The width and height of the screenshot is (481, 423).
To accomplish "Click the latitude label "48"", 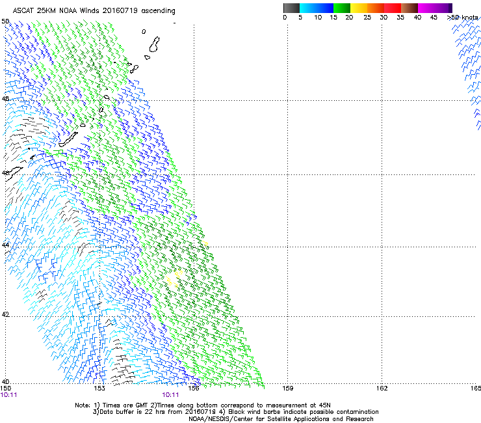I will (x=5, y=99).
